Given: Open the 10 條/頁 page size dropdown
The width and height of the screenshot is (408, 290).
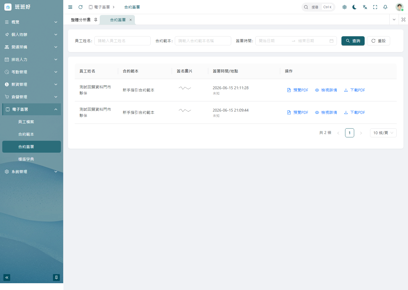Looking at the screenshot, I should pyautogui.click(x=383, y=133).
